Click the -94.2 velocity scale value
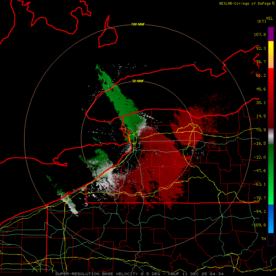Viewport: 276px width, 276px height. (260, 212)
